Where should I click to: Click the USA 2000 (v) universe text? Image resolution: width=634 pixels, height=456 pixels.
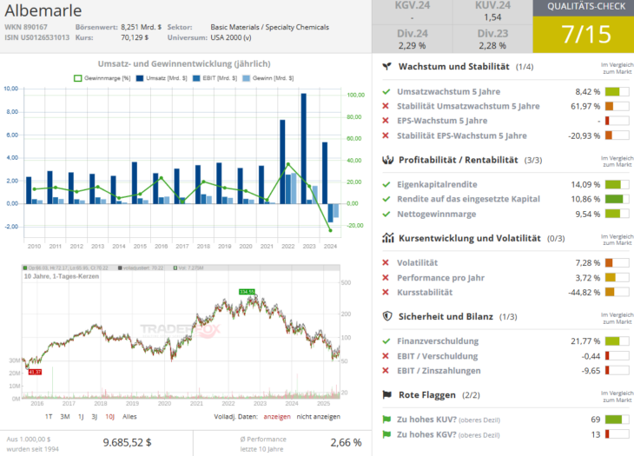click(x=231, y=37)
